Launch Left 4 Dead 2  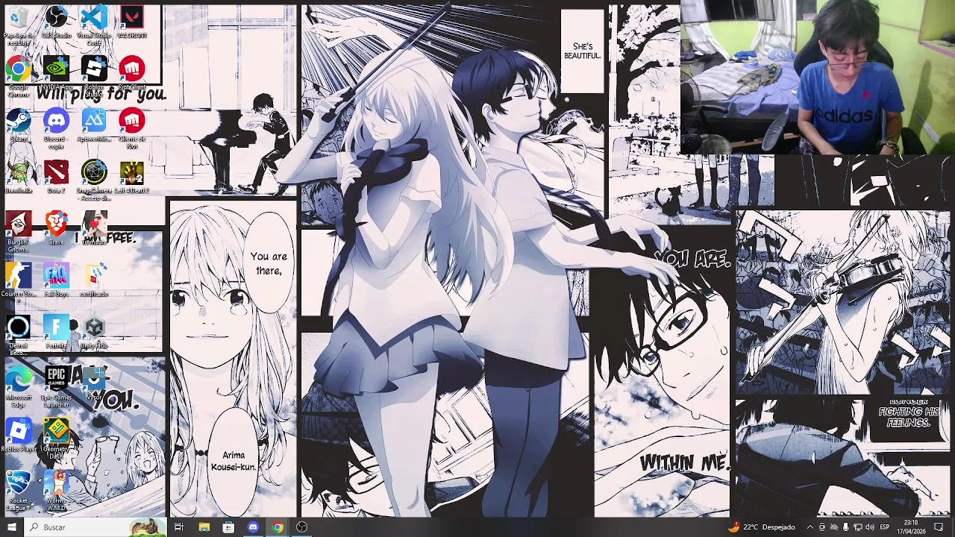(x=131, y=178)
